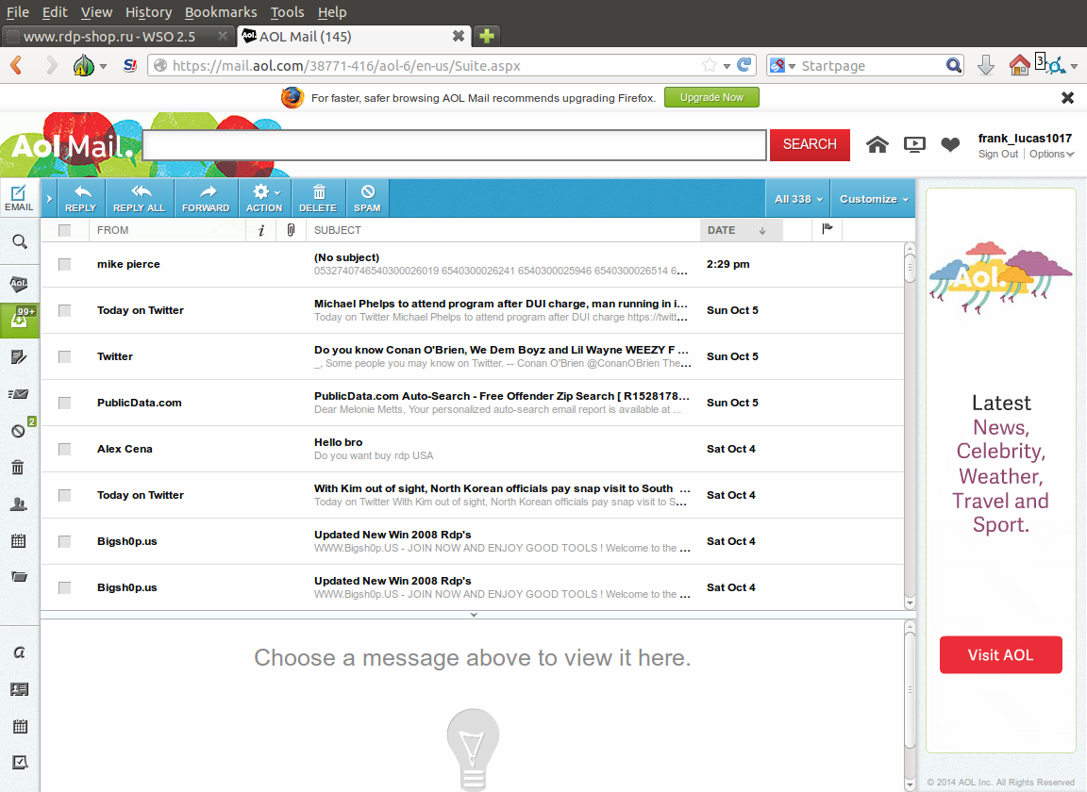The width and height of the screenshot is (1087, 792).
Task: Open the Hello bro message
Action: point(473,449)
